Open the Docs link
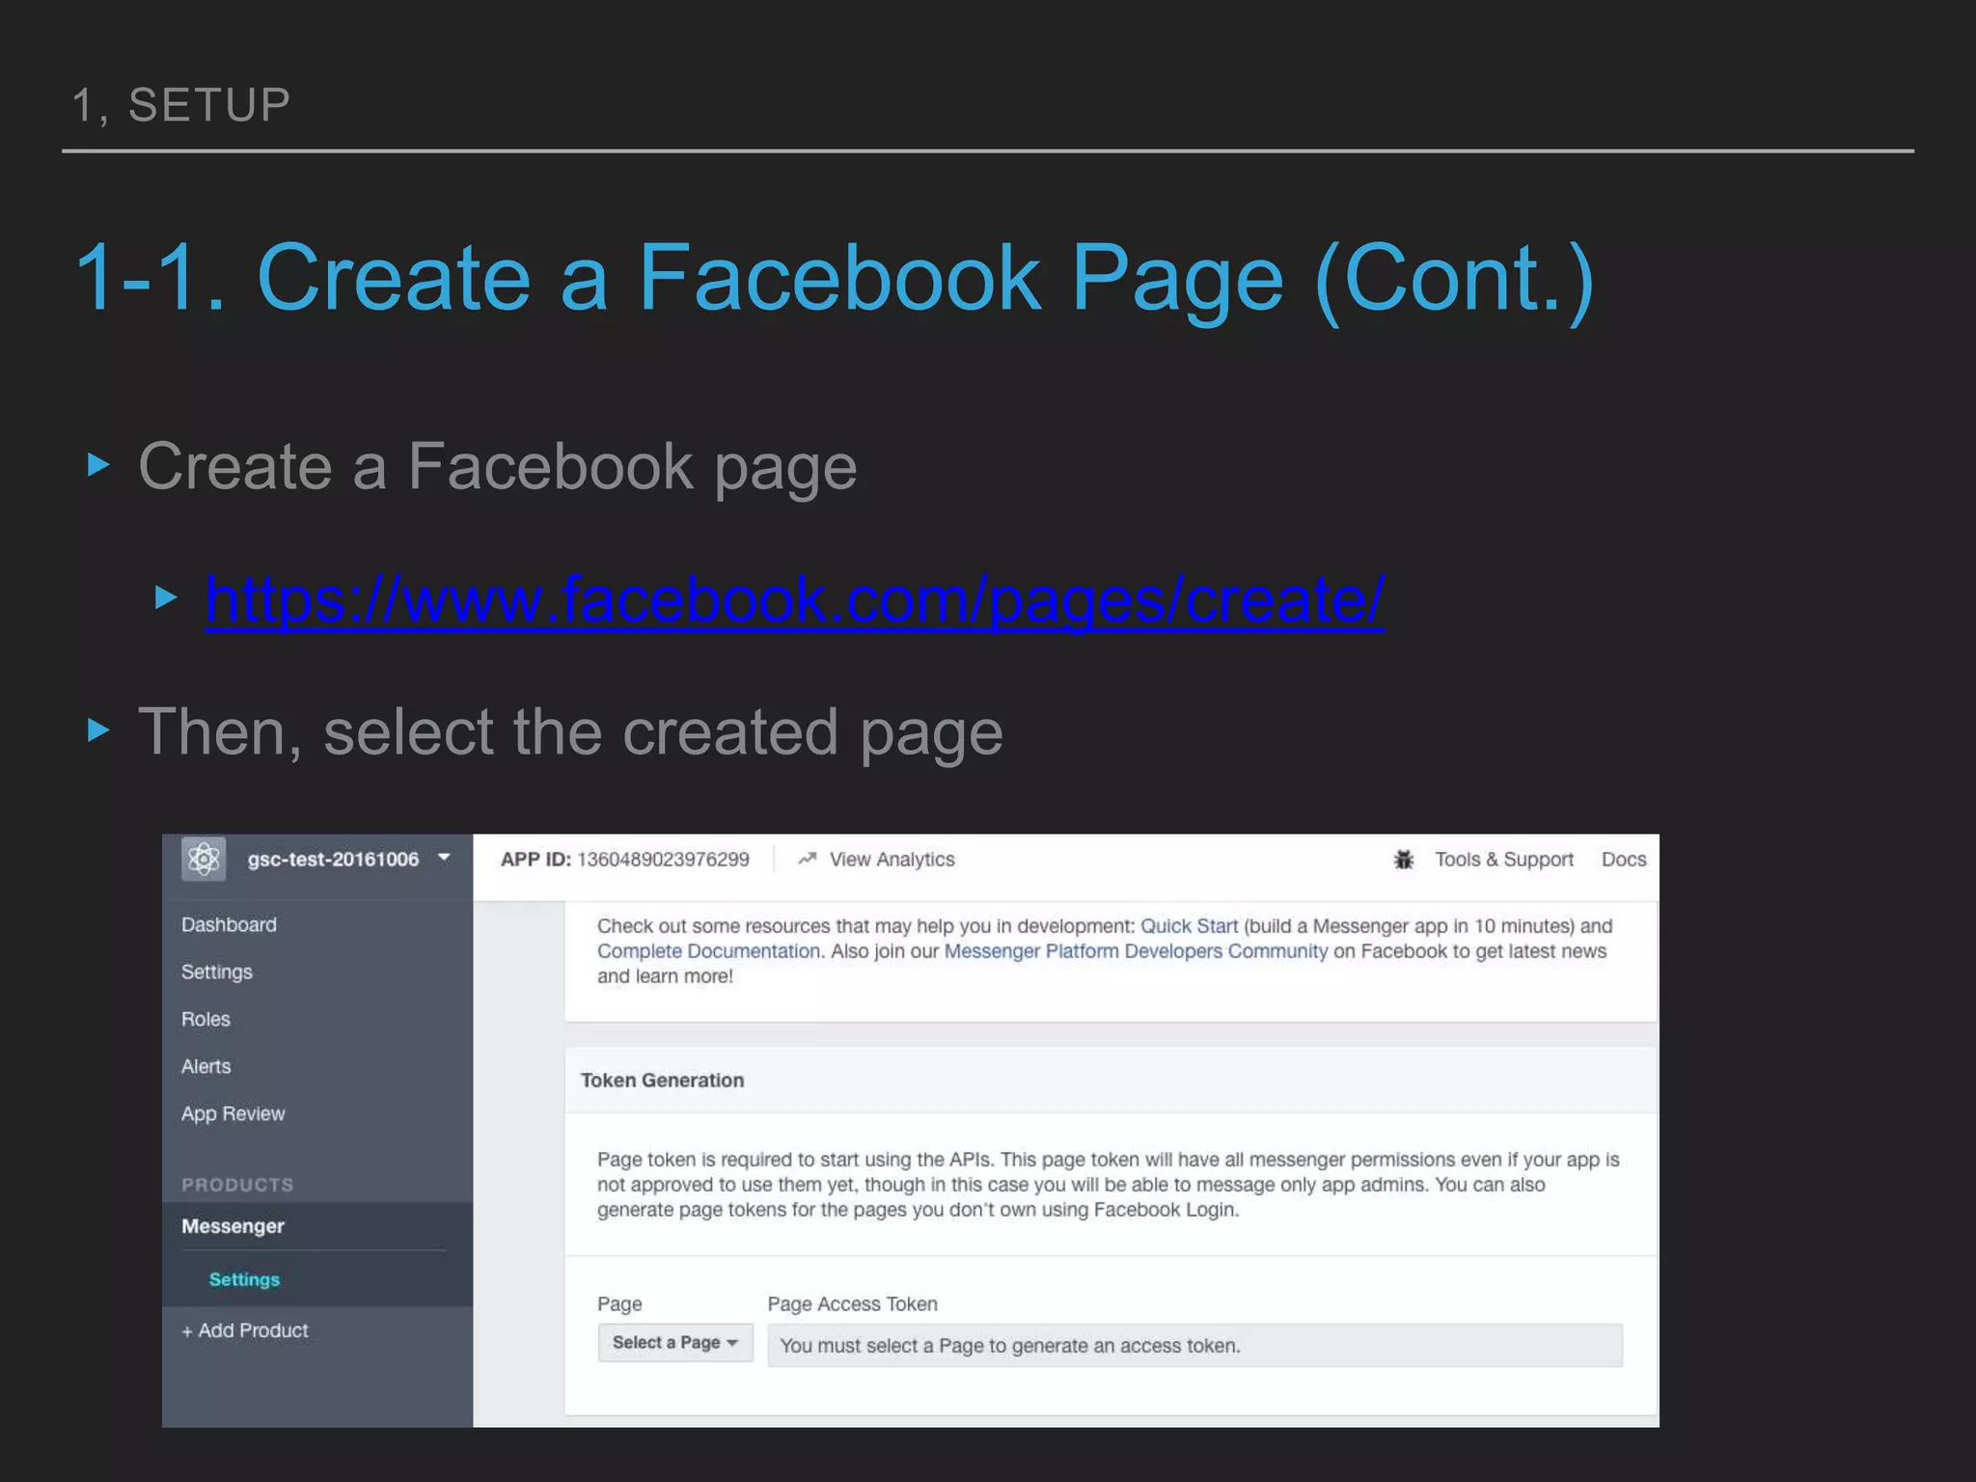Viewport: 1976px width, 1482px height. point(1624,860)
